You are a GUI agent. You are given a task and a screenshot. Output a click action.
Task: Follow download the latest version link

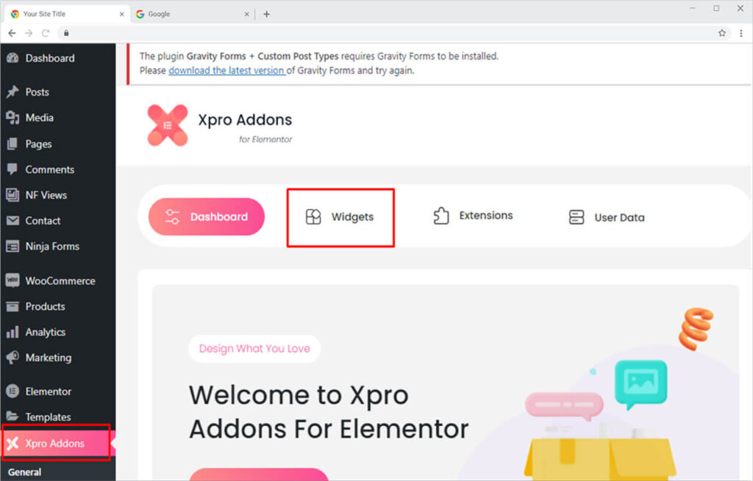tap(226, 70)
